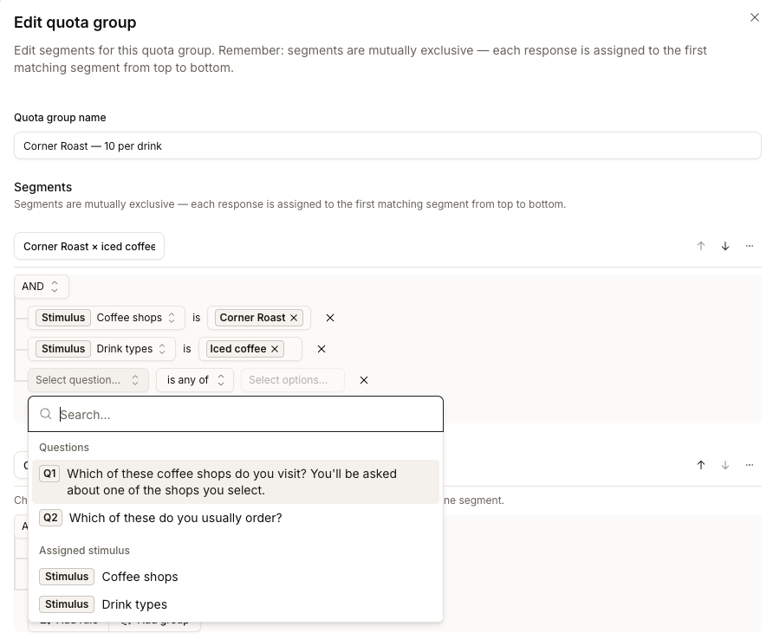Image resolution: width=773 pixels, height=639 pixels.
Task: Delete the Coffee shops rule
Action: 330,319
